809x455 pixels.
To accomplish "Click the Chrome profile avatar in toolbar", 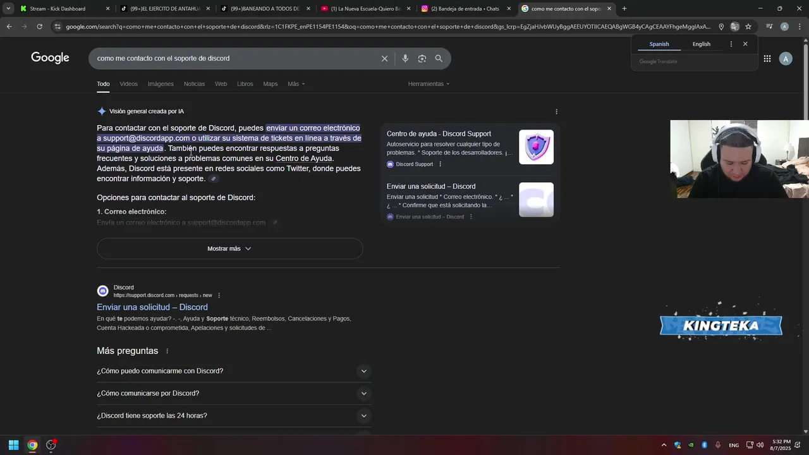I will pyautogui.click(x=784, y=27).
